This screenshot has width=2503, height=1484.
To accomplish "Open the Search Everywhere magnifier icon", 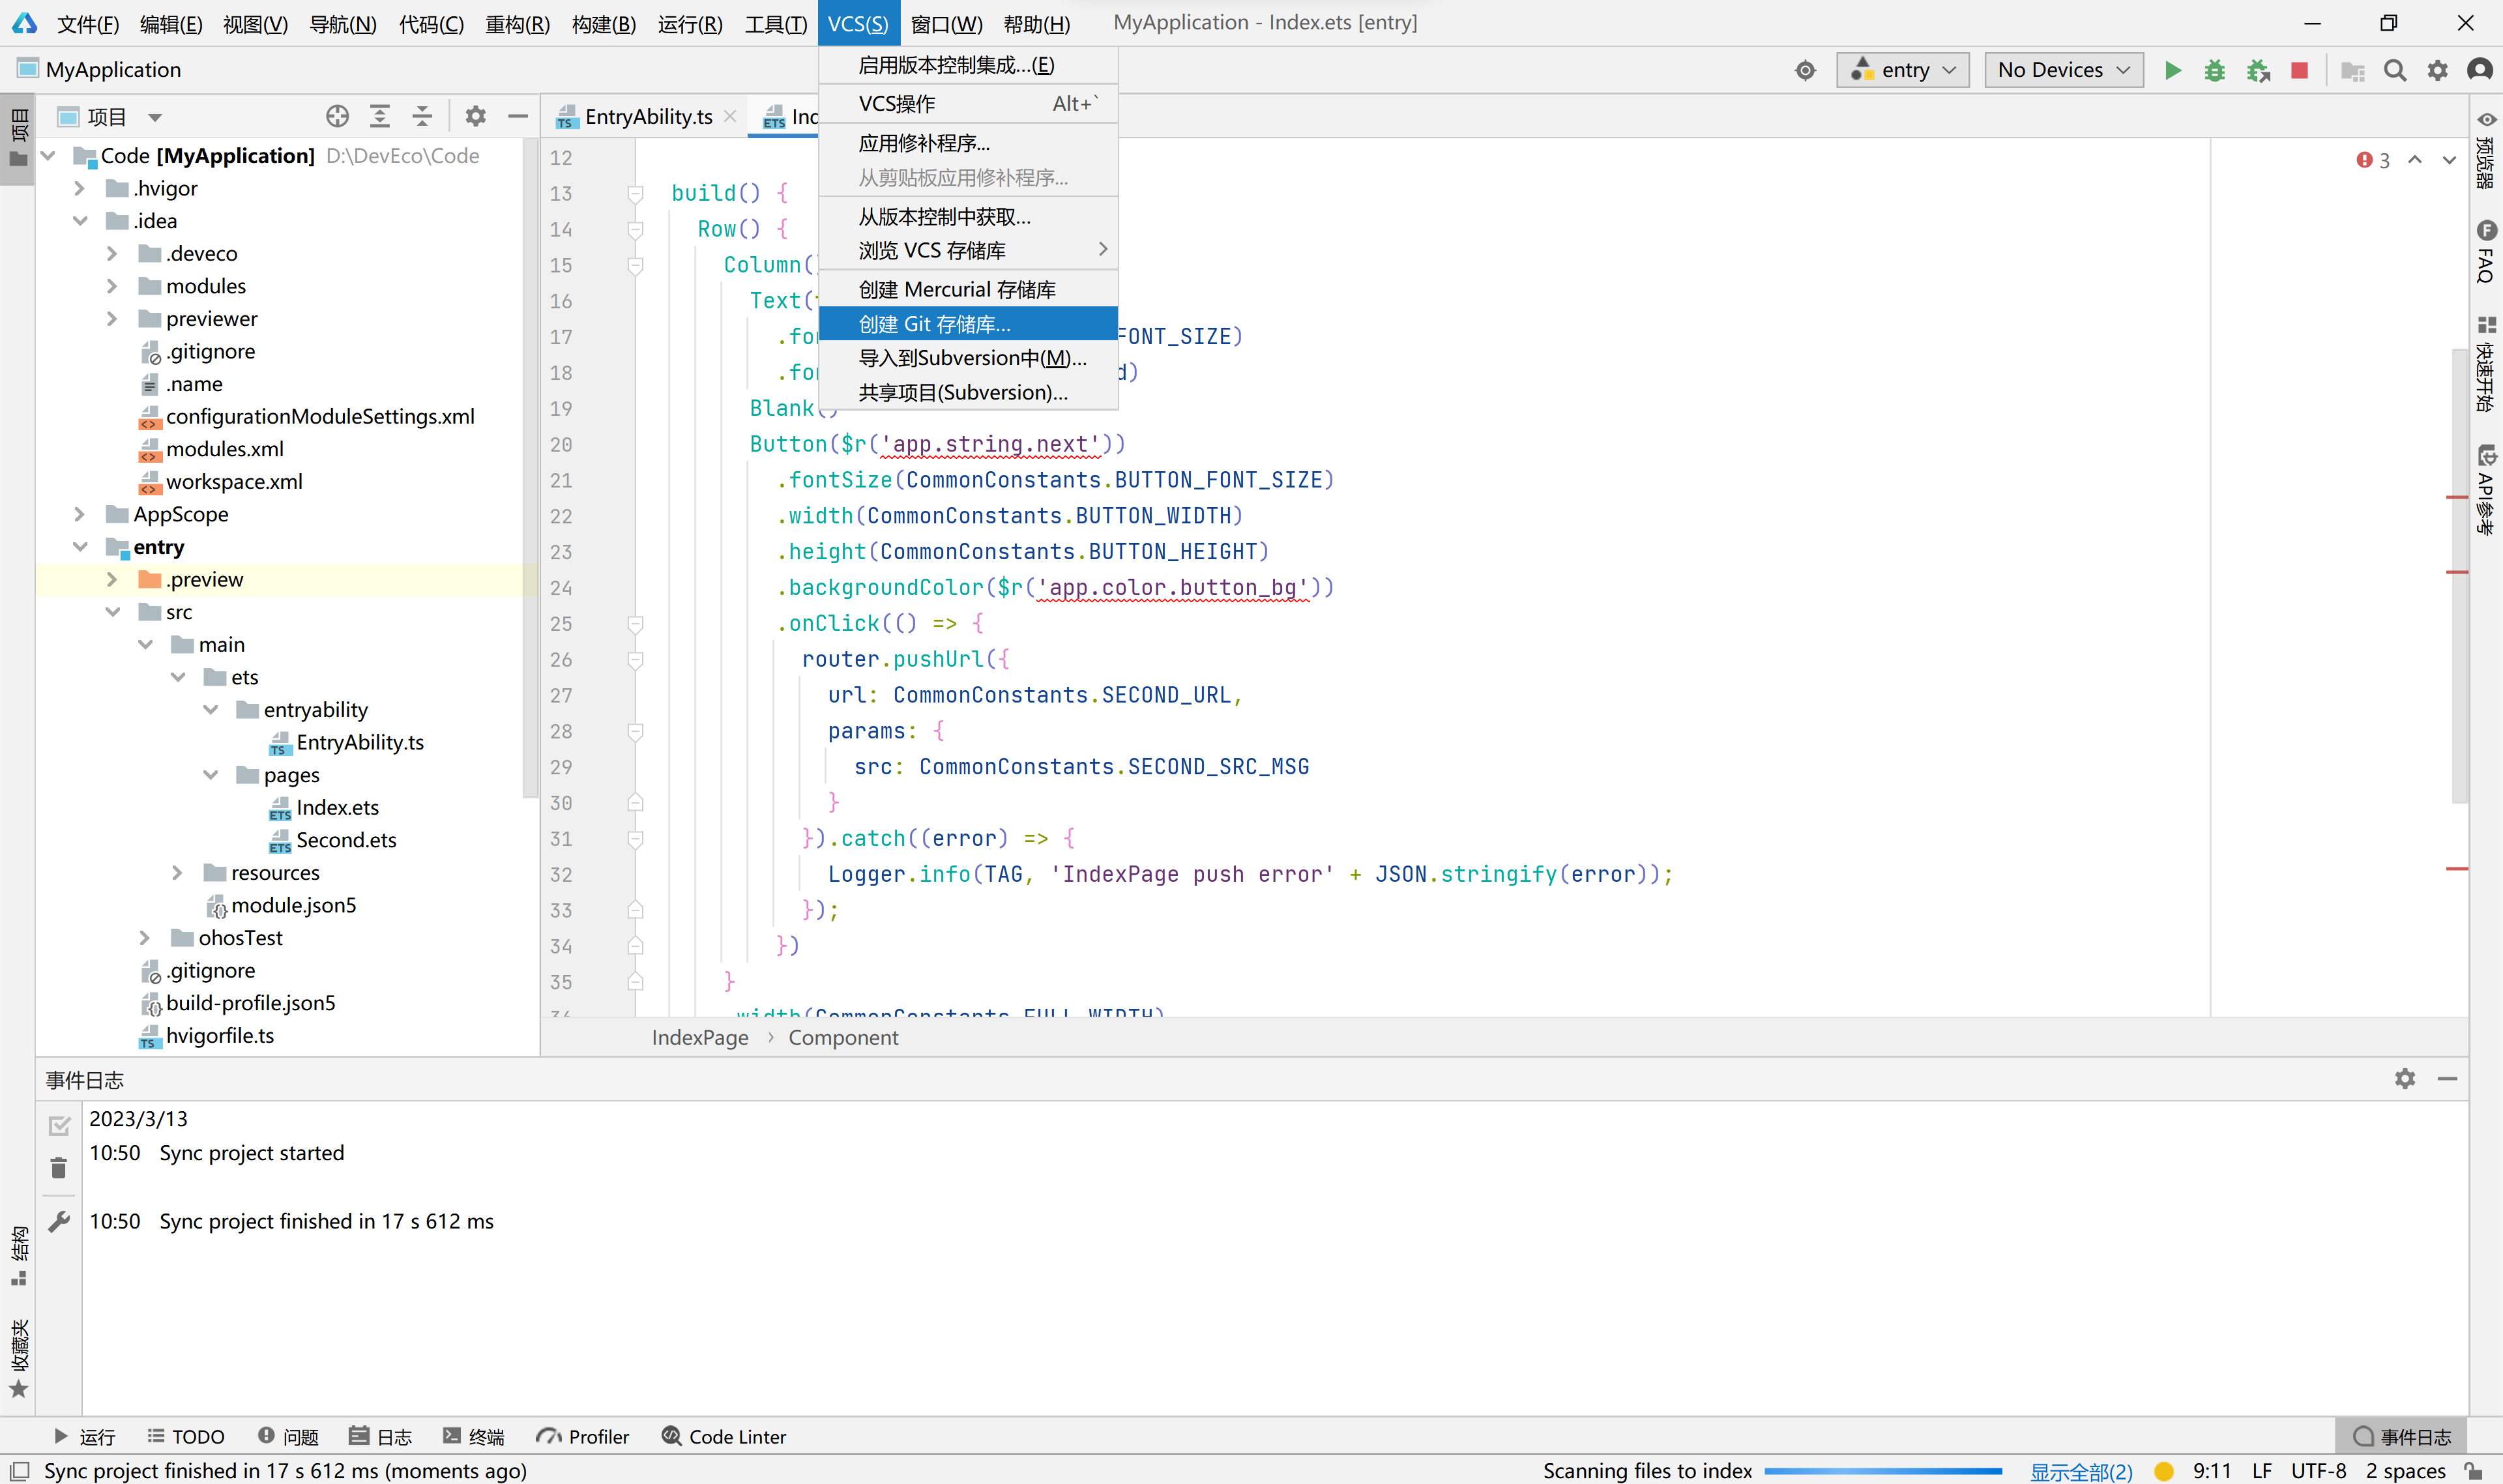I will point(2394,70).
